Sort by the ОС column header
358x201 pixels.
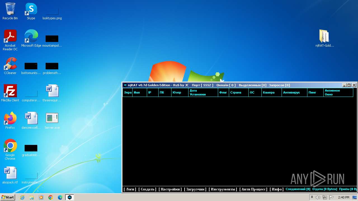255,92
